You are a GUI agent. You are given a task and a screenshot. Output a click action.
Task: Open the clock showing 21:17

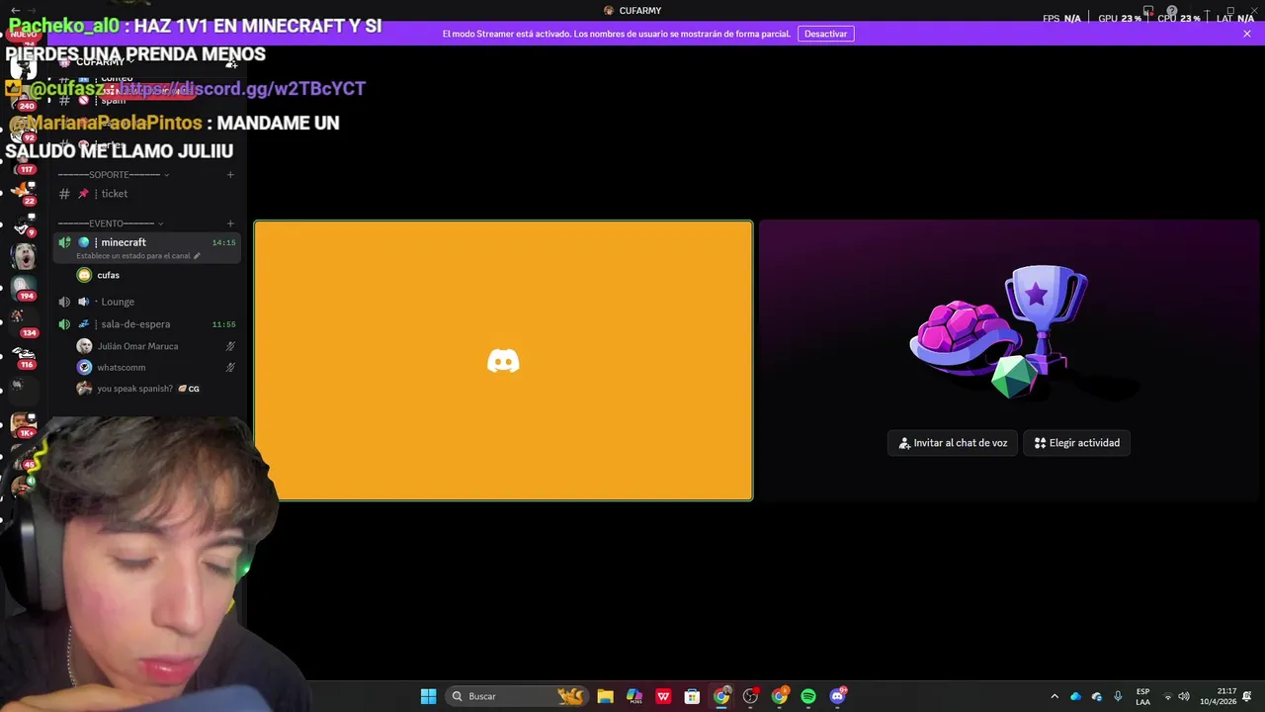pos(1218,696)
